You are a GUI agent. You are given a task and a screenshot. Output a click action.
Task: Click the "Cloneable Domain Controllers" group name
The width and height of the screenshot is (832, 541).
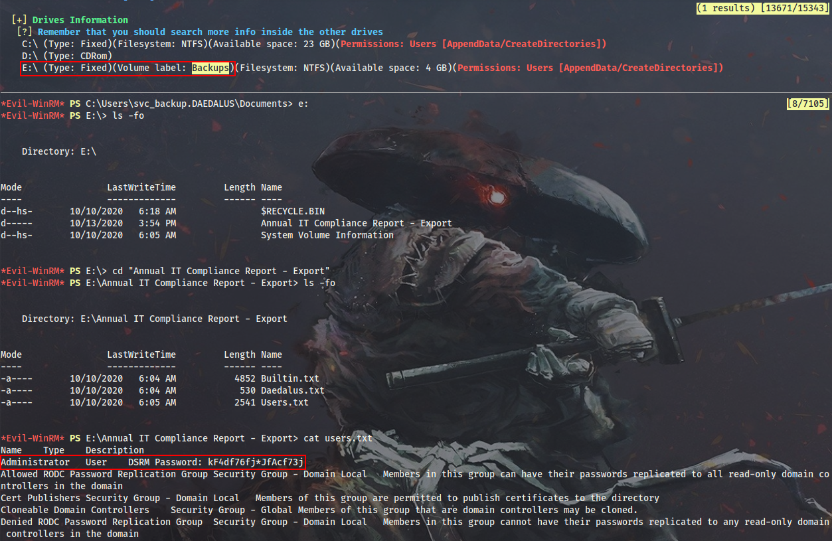pos(75,510)
